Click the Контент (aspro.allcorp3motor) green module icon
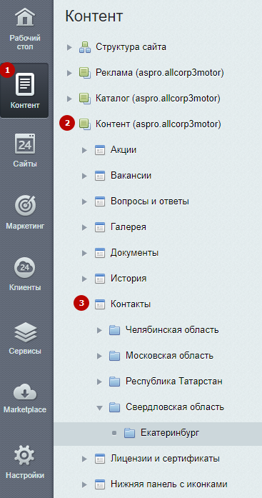 pyautogui.click(x=85, y=124)
